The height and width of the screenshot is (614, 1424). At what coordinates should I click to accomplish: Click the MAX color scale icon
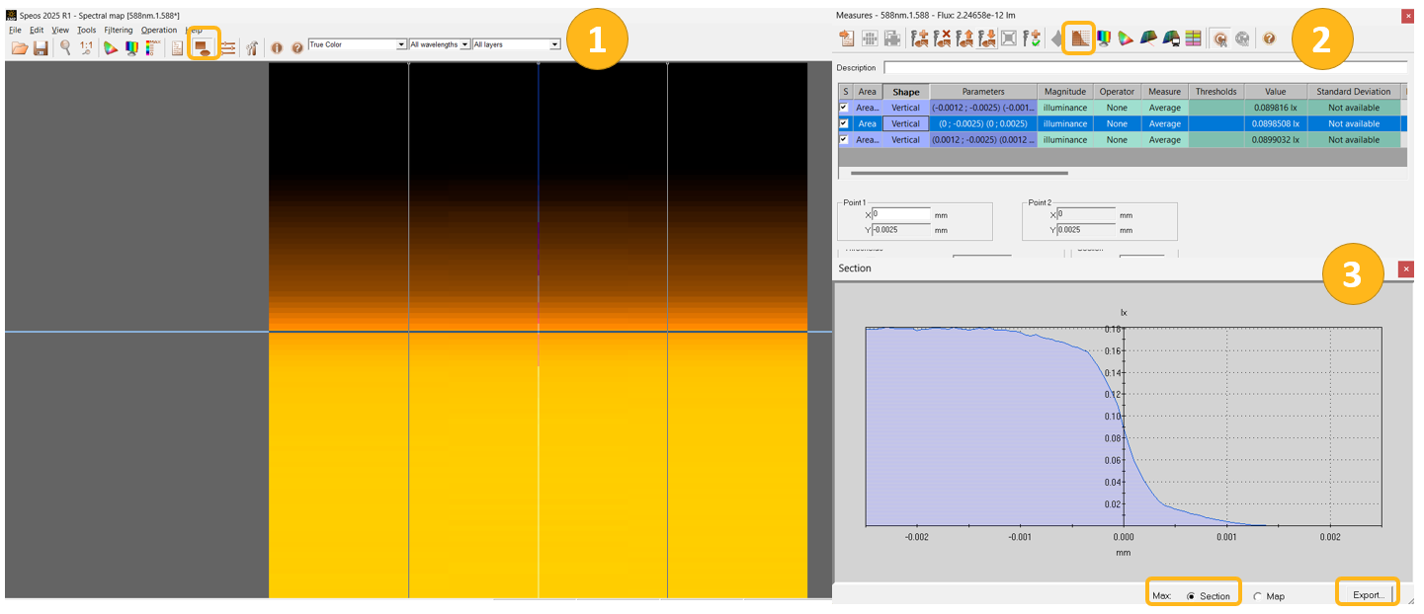click(x=152, y=47)
